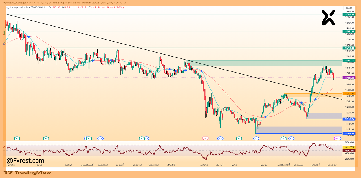Click the blue 119.5 support label
The height and width of the screenshot is (178, 361).
click(x=349, y=119)
